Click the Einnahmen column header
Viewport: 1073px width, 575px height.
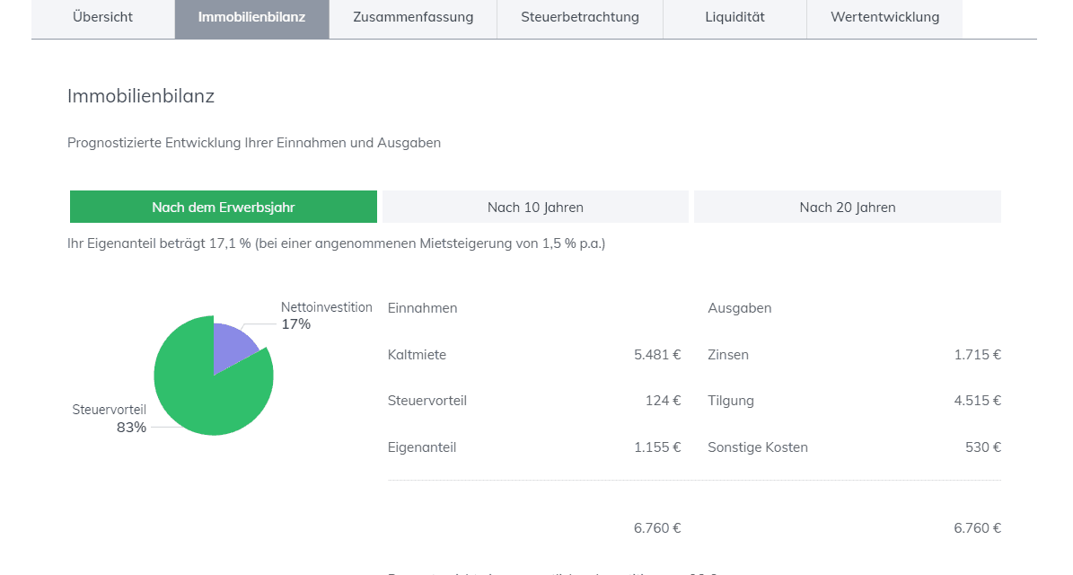(x=422, y=308)
